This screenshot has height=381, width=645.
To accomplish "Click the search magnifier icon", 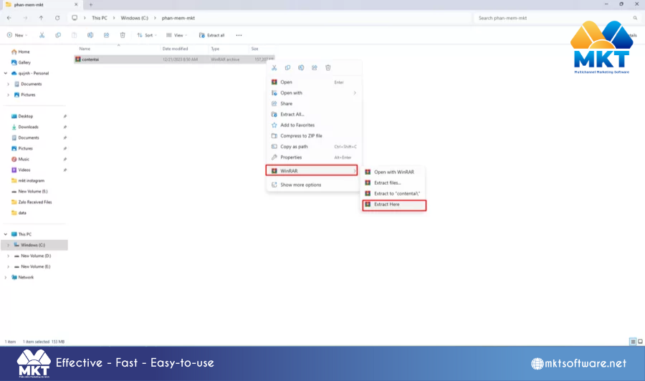I will [635, 18].
